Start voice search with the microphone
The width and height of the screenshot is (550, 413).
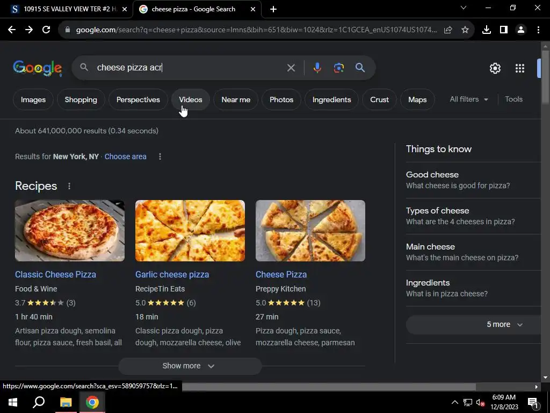(317, 68)
